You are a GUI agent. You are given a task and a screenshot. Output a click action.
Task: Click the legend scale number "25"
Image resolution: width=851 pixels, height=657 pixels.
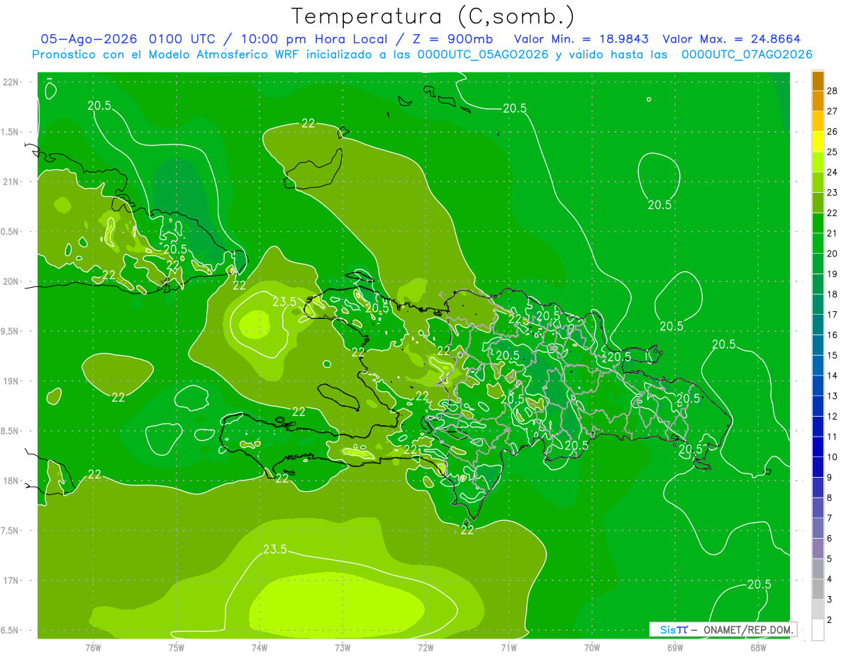point(832,152)
